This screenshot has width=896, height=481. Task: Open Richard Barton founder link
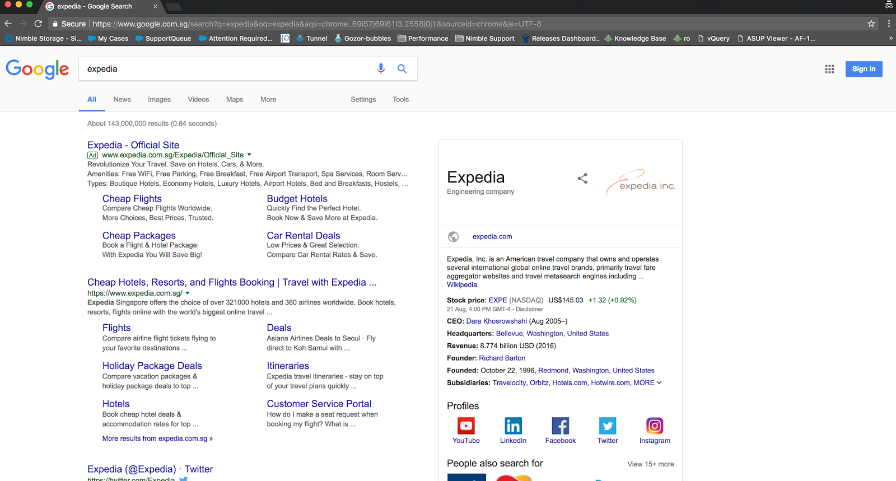(502, 358)
